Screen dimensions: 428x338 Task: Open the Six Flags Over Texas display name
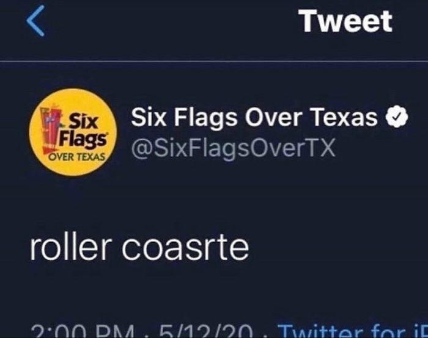254,117
